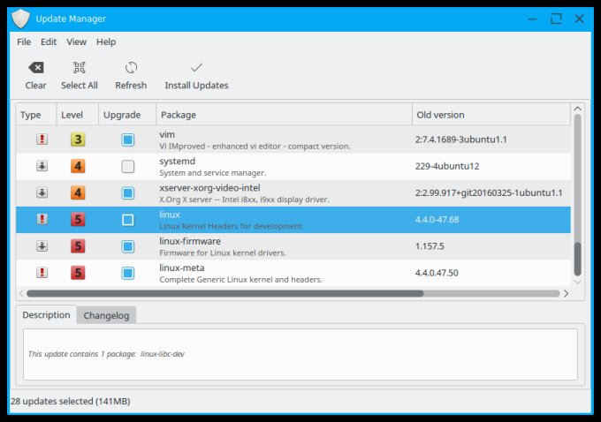The height and width of the screenshot is (422, 601).
Task: Click the security type icon for linux-meta
Action: 41,273
